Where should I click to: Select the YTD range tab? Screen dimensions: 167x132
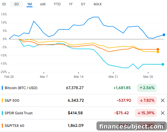click(57, 4)
